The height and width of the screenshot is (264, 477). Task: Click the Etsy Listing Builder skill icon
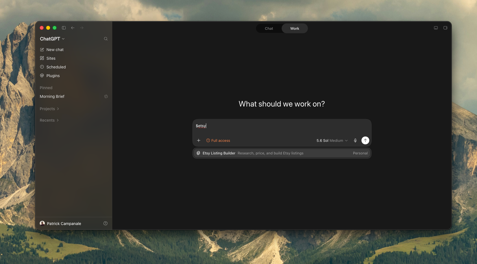[198, 153]
